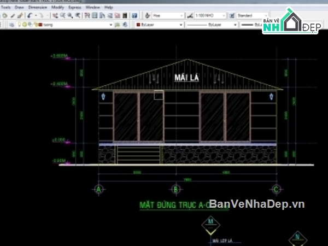Click the Table Style icon beside Standard

click(232, 16)
